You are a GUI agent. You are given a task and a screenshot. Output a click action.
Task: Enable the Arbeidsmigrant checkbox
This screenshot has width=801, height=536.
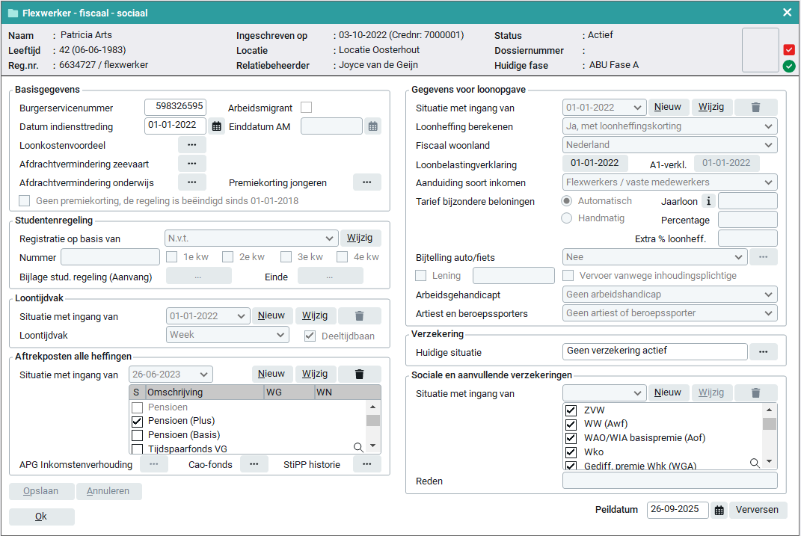click(x=306, y=108)
